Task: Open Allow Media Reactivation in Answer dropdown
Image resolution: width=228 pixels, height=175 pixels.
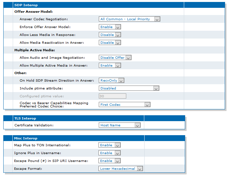Action: pyautogui.click(x=110, y=42)
